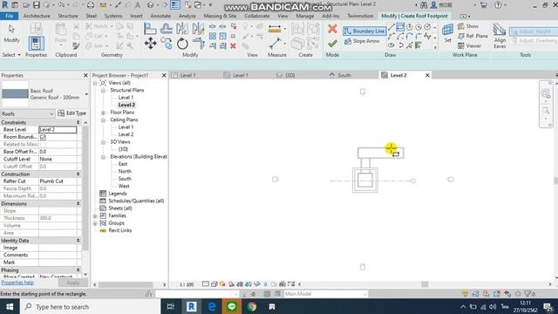Click the Offset tool in Modify panel
The height and width of the screenshot is (314, 558).
pos(167,29)
